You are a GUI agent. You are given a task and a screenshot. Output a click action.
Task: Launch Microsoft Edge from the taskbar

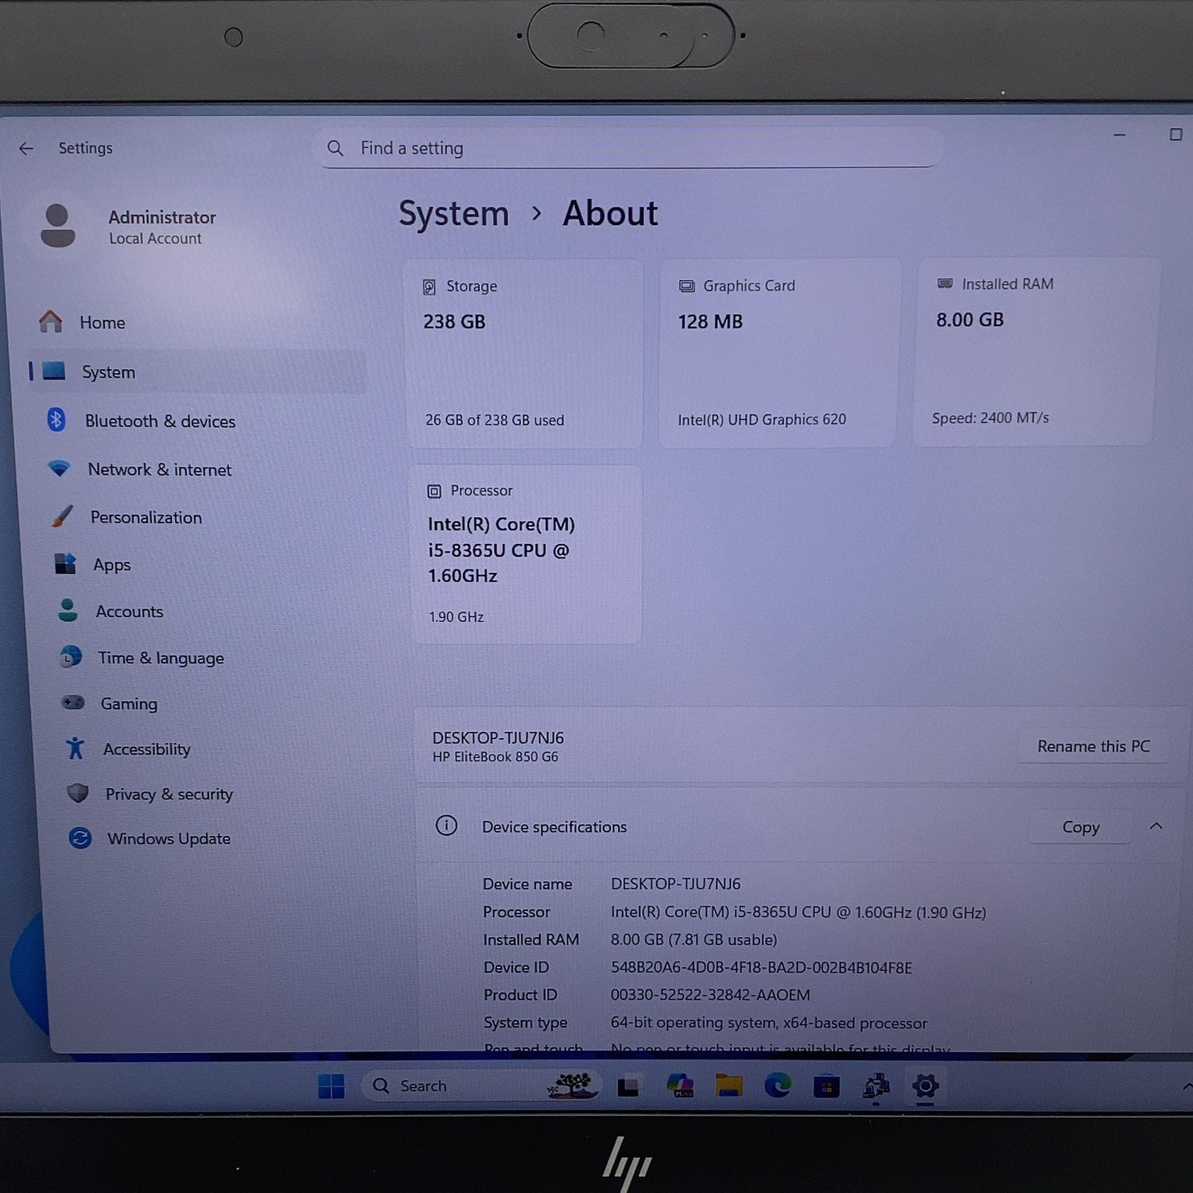778,1086
